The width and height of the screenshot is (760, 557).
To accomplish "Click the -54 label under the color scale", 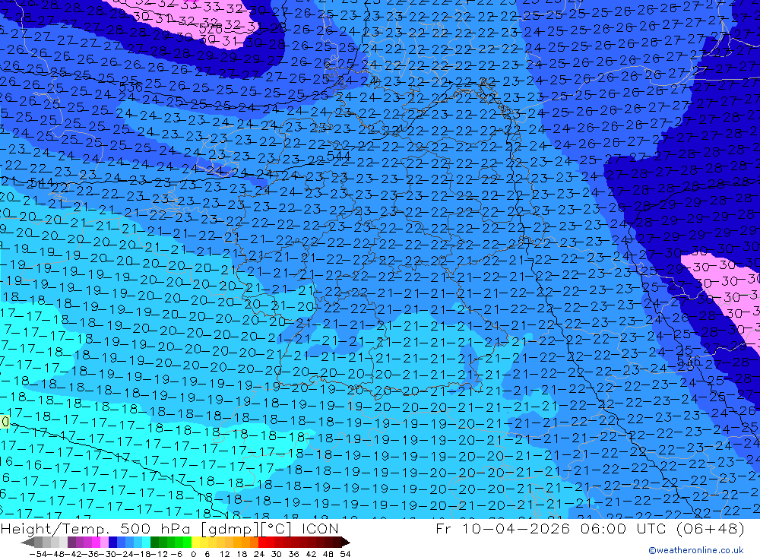I will [38, 554].
